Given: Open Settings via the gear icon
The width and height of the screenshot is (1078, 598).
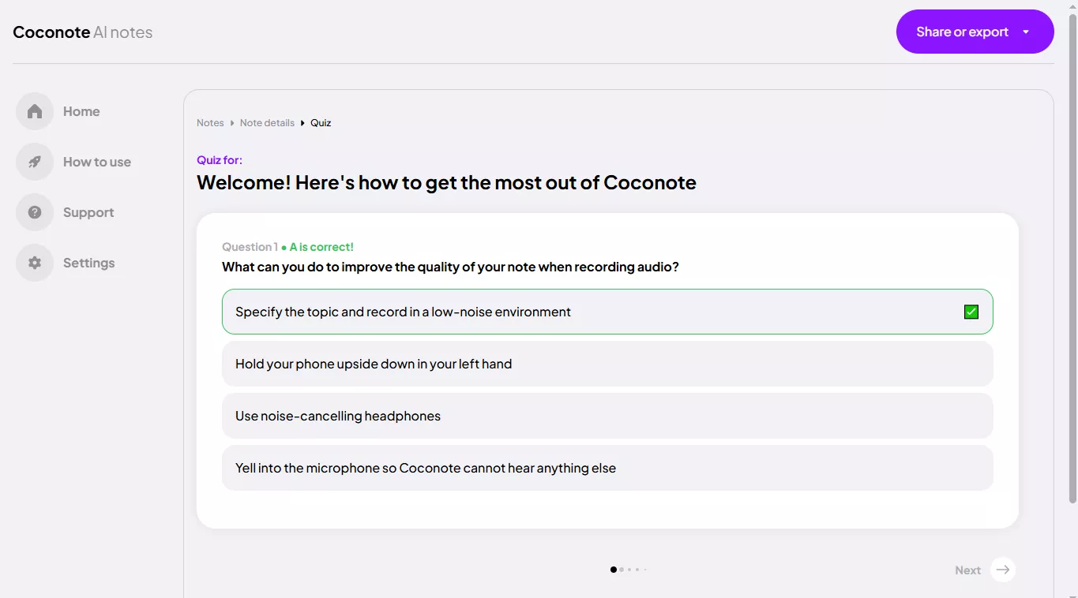Looking at the screenshot, I should [35, 263].
